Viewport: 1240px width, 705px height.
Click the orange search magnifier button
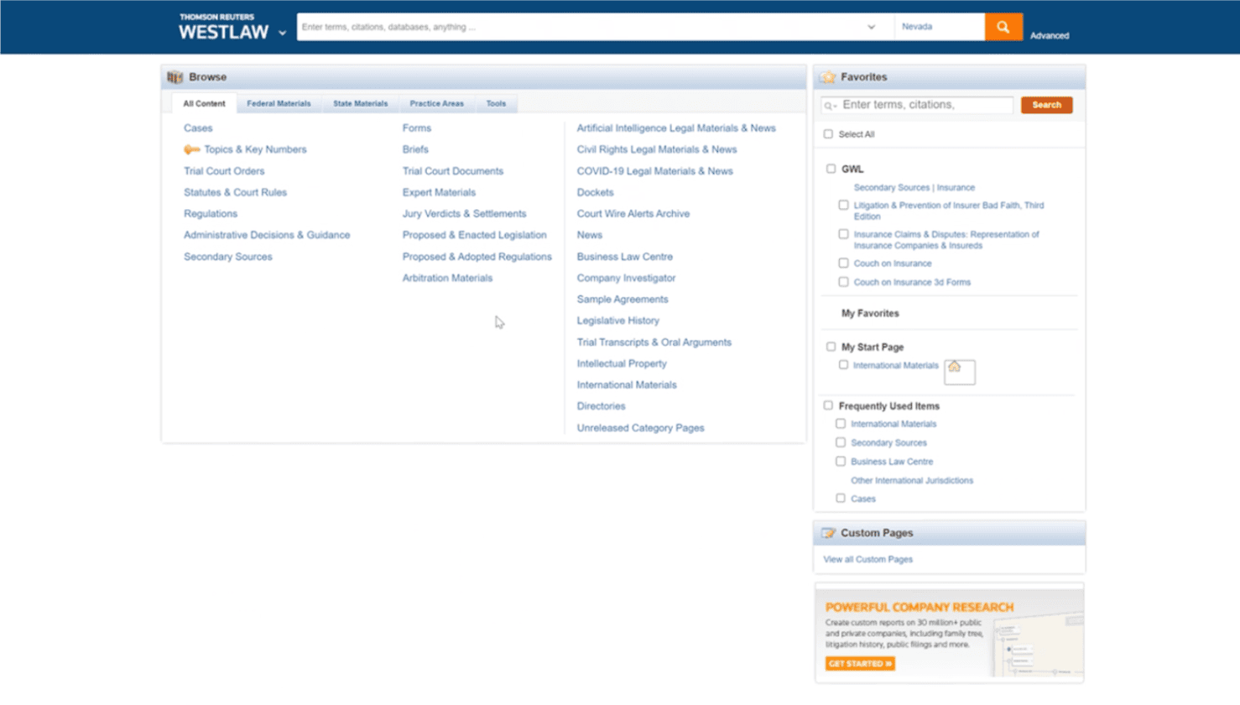click(1003, 27)
